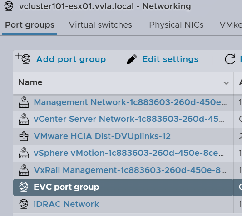Screen dimensions: 242x216
Task: Click the pencil icon for Edit settings
Action: [132, 59]
